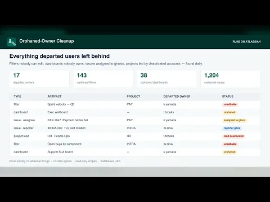The image size is (270, 202).
Task: Click k.yamada in the Support SLA board row
Action: click(x=170, y=152)
